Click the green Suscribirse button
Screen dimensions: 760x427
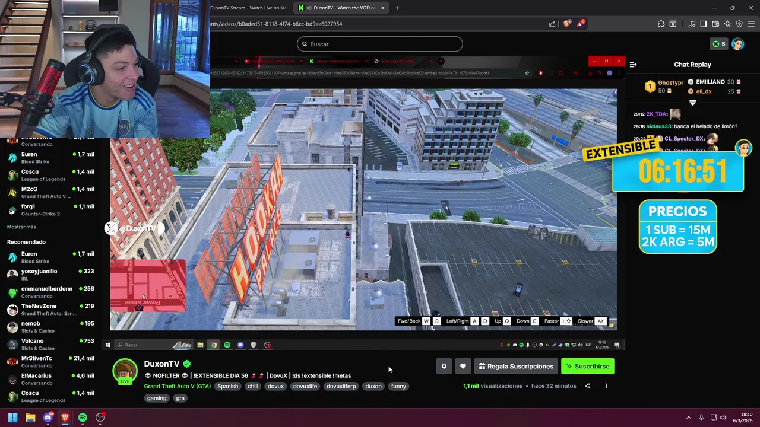(588, 367)
